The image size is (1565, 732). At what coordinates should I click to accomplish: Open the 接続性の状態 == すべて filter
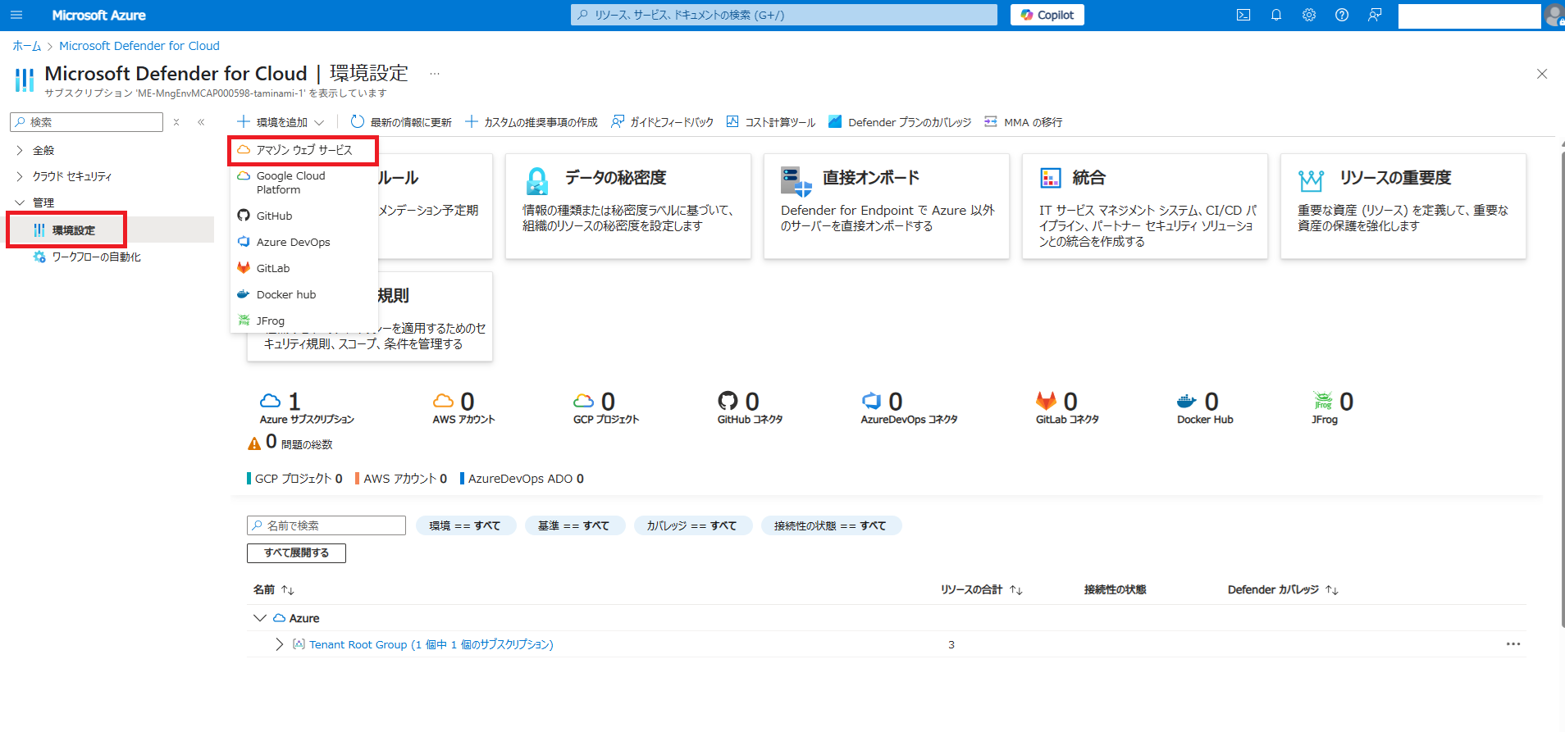click(x=831, y=525)
